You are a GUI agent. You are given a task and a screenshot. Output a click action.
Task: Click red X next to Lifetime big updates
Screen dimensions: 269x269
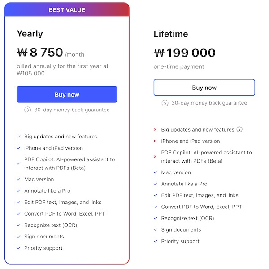click(x=155, y=130)
